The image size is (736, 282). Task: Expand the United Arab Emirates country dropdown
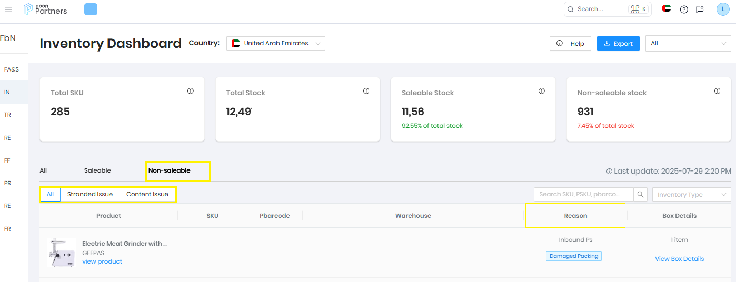point(276,43)
